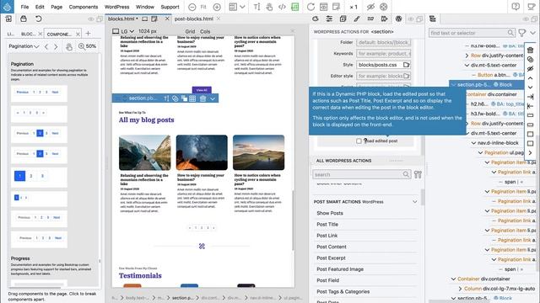Image resolution: width=540 pixels, height=303 pixels.
Task: Open the actions arrow panel icon
Action: (385, 19)
